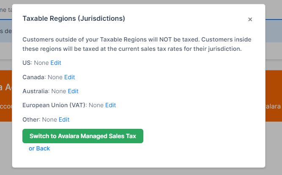Click the description paragraph about taxed customers
Image resolution: width=282 pixels, height=175 pixels.
pos(137,44)
